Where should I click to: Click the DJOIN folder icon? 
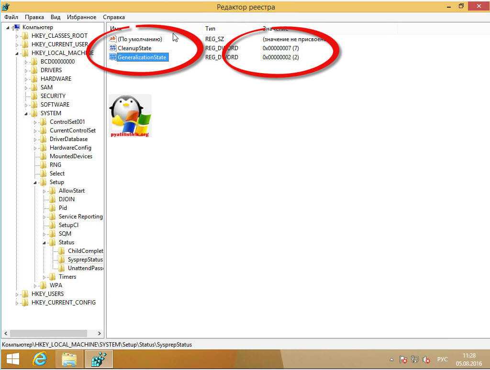[x=53, y=199]
